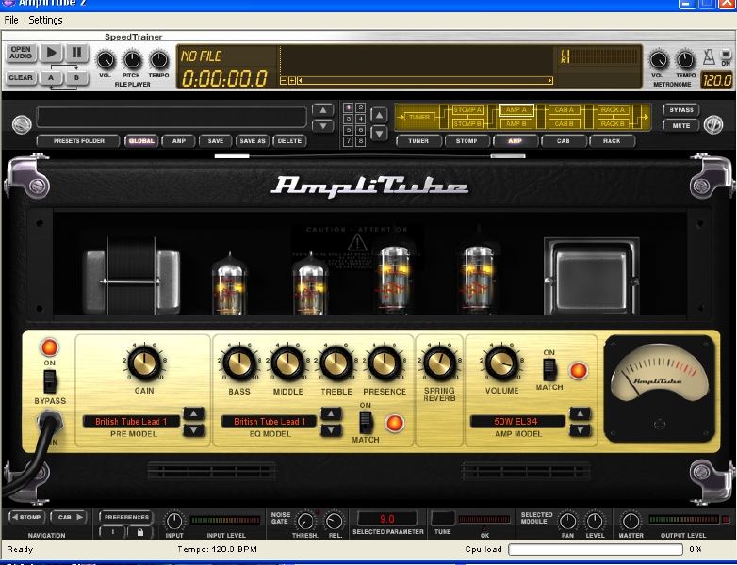The width and height of the screenshot is (737, 565).
Task: Click the Open Audio button
Action: point(21,54)
